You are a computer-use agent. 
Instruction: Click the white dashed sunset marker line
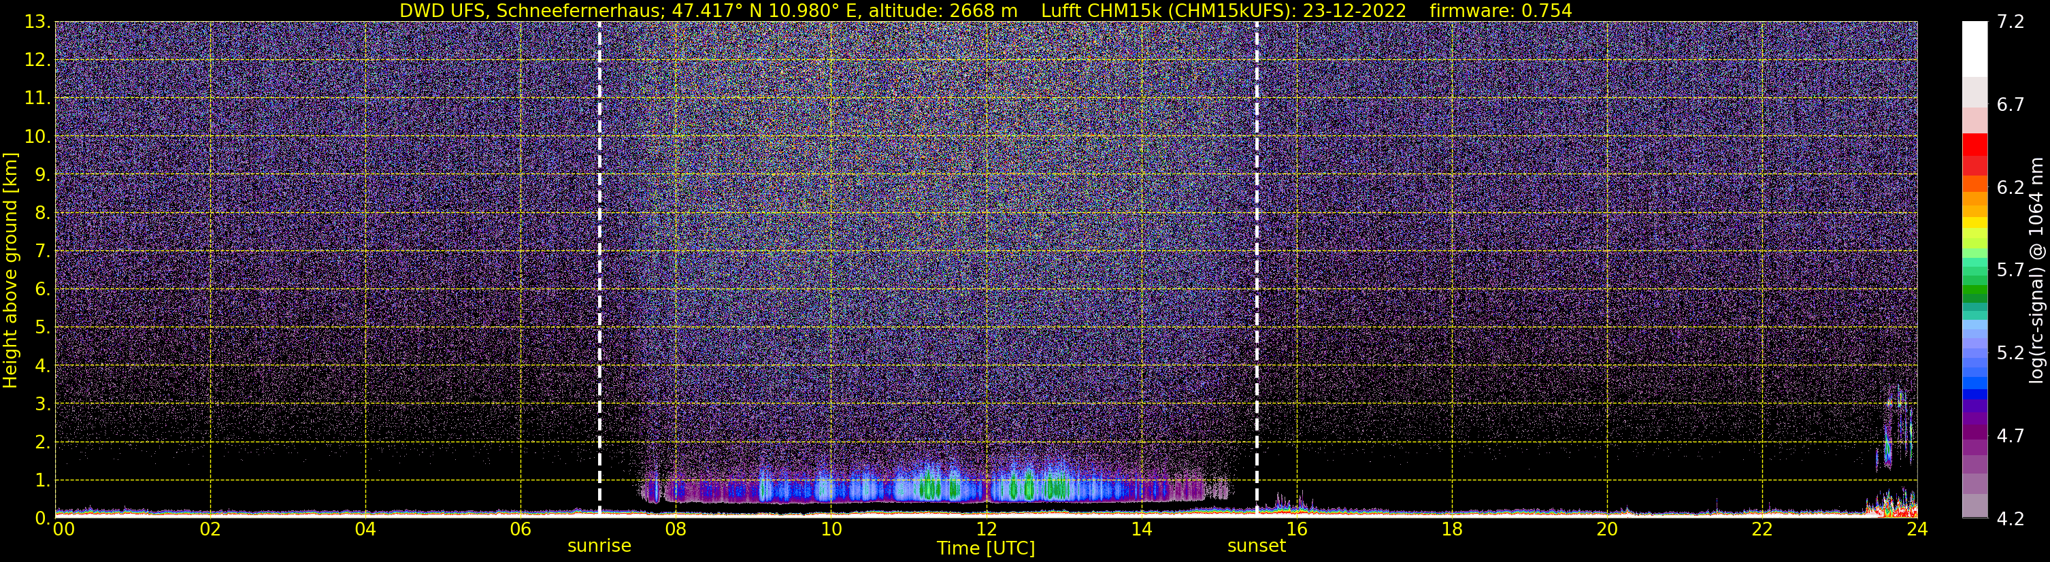(x=1257, y=270)
